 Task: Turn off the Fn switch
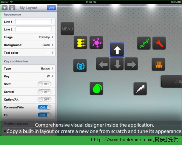(45, 115)
